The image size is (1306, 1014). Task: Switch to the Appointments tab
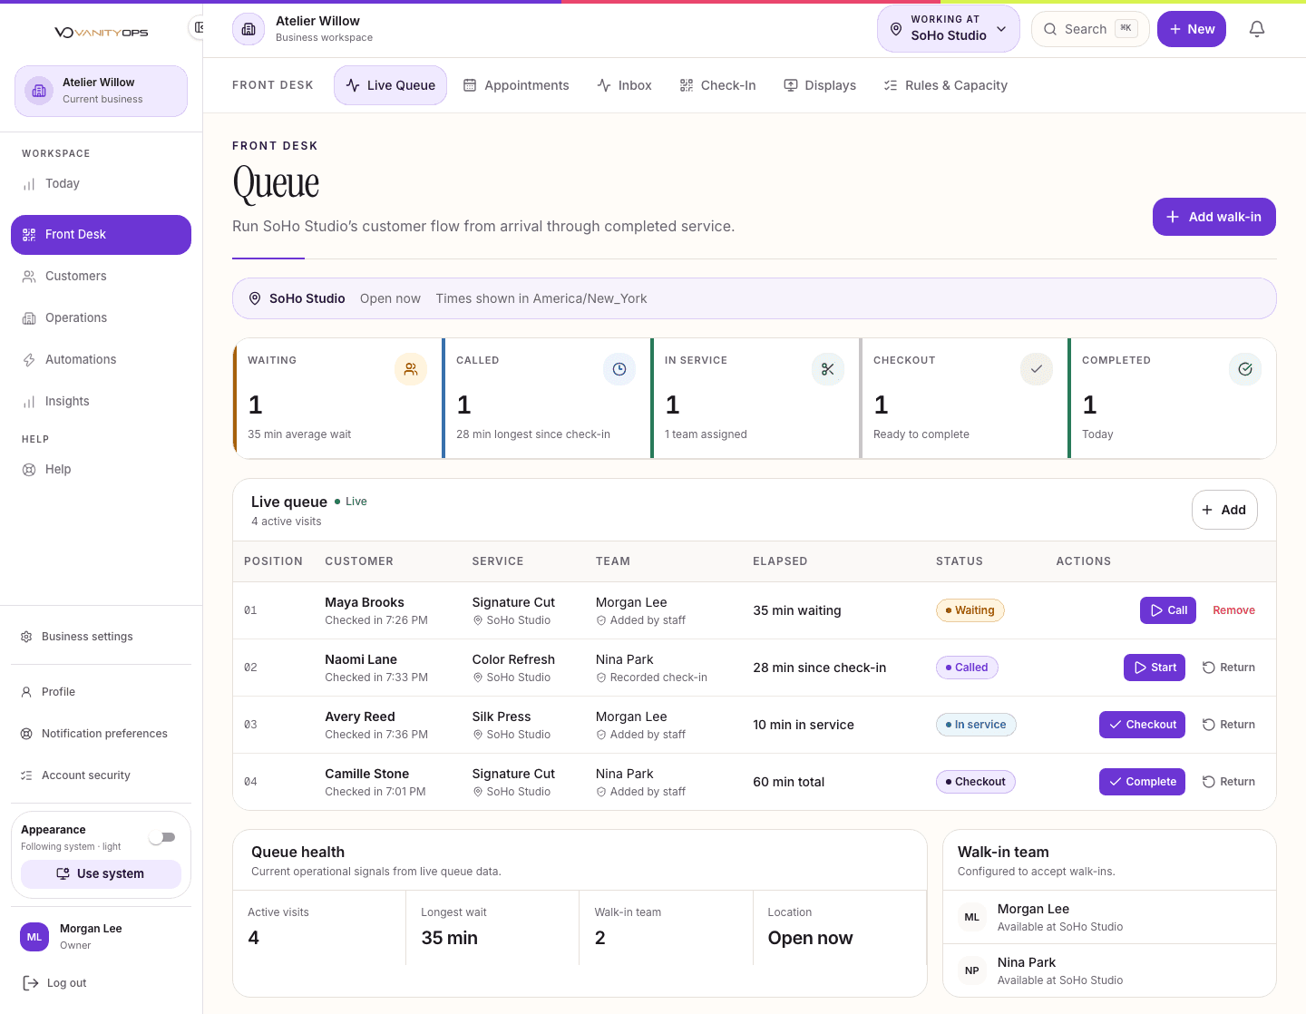tap(516, 85)
